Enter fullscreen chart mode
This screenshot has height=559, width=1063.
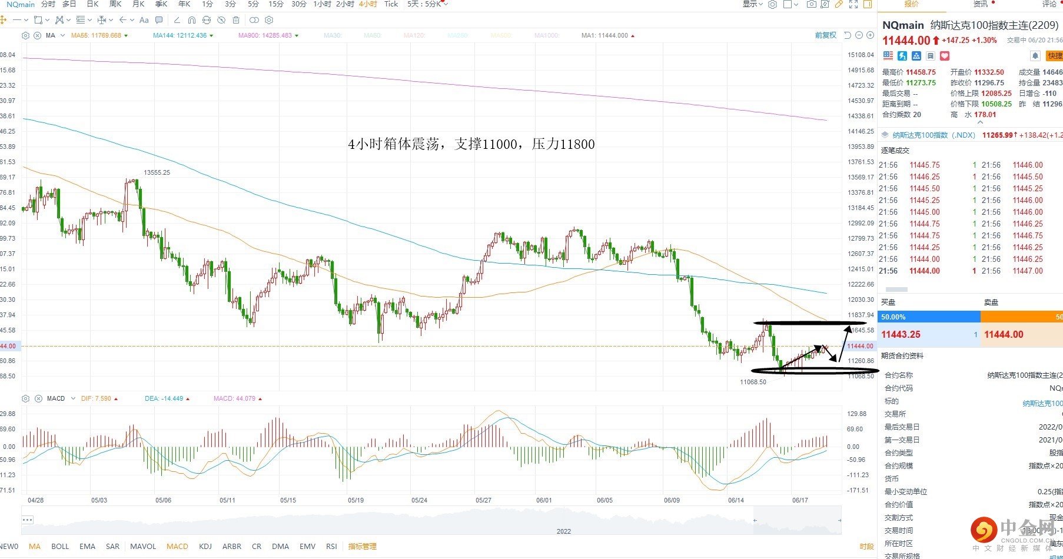click(x=853, y=4)
